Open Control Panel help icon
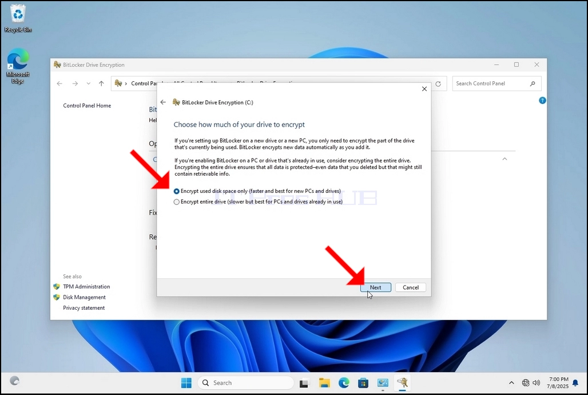The height and width of the screenshot is (395, 588). point(542,100)
